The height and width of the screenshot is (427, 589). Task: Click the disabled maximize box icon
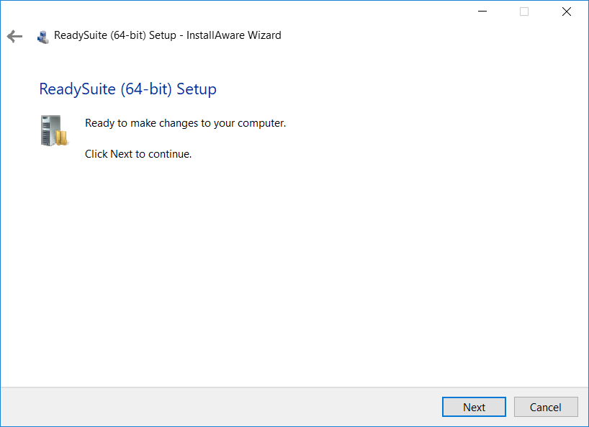(524, 12)
